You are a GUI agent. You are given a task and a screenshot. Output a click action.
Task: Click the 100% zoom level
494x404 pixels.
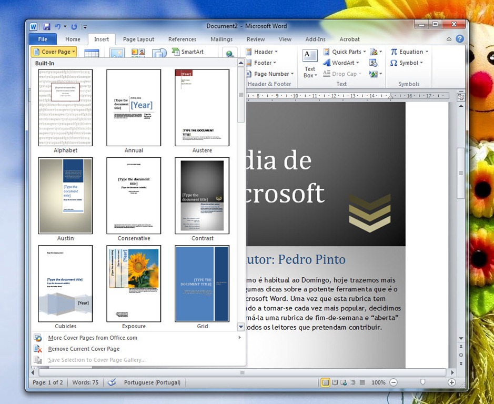coord(378,382)
